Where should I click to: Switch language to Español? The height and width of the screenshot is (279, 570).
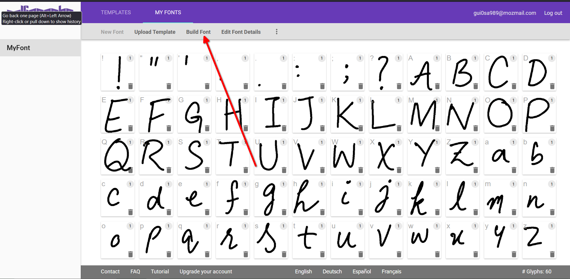(x=362, y=272)
